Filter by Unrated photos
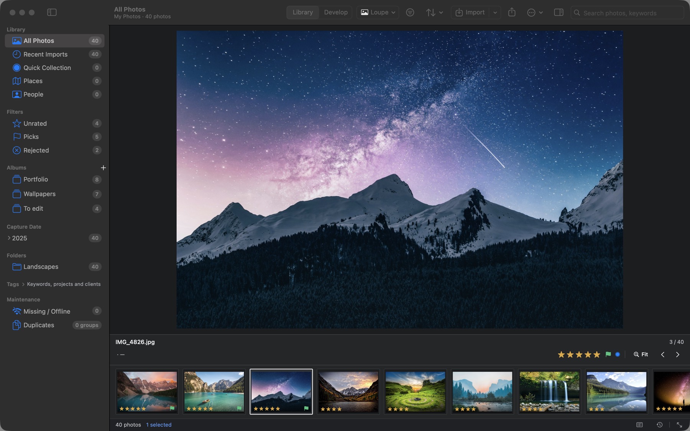690x431 pixels. (54, 123)
